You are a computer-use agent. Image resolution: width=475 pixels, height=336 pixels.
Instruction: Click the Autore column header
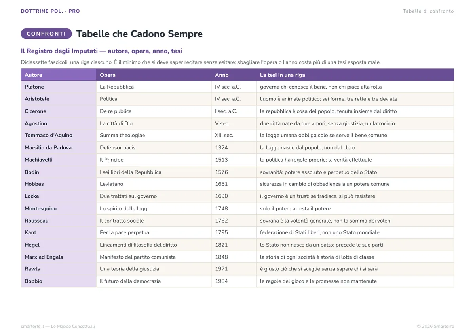(x=58, y=75)
